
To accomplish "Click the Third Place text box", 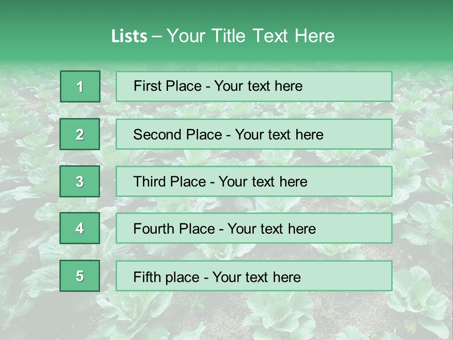I will click(254, 181).
